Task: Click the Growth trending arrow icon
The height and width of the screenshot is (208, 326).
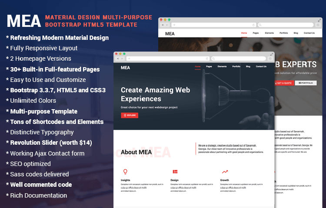Action: pyautogui.click(x=225, y=172)
